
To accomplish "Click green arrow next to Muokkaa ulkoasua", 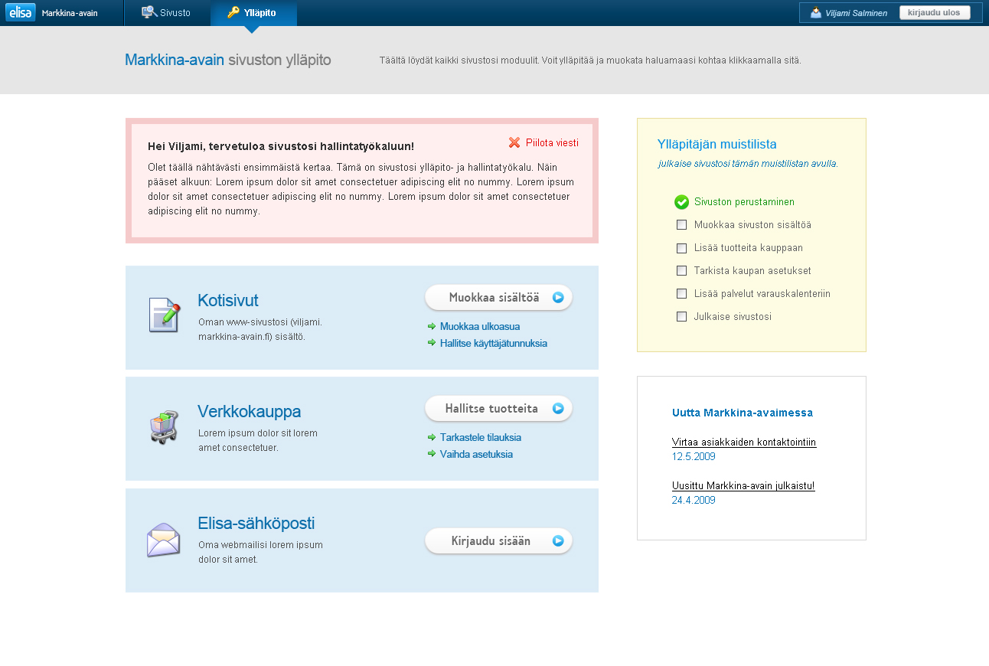I will pos(432,326).
